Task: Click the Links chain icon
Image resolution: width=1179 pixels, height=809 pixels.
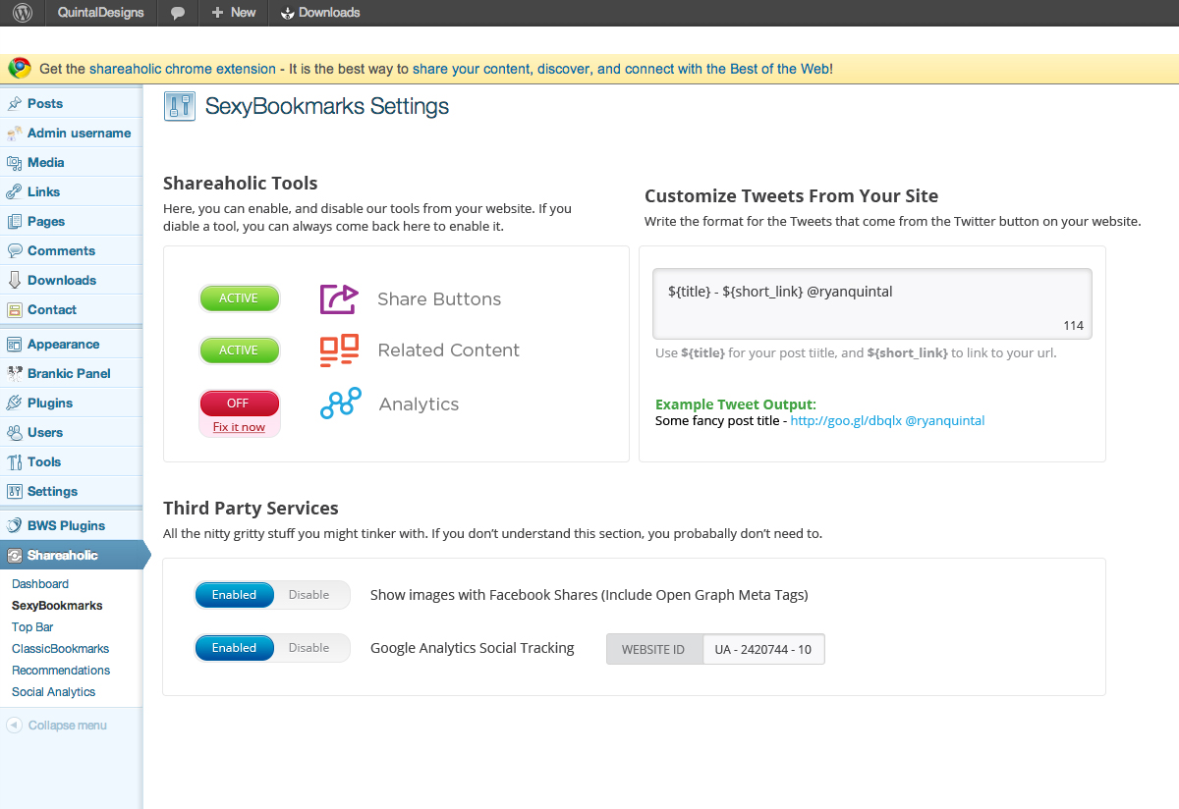Action: 14,191
